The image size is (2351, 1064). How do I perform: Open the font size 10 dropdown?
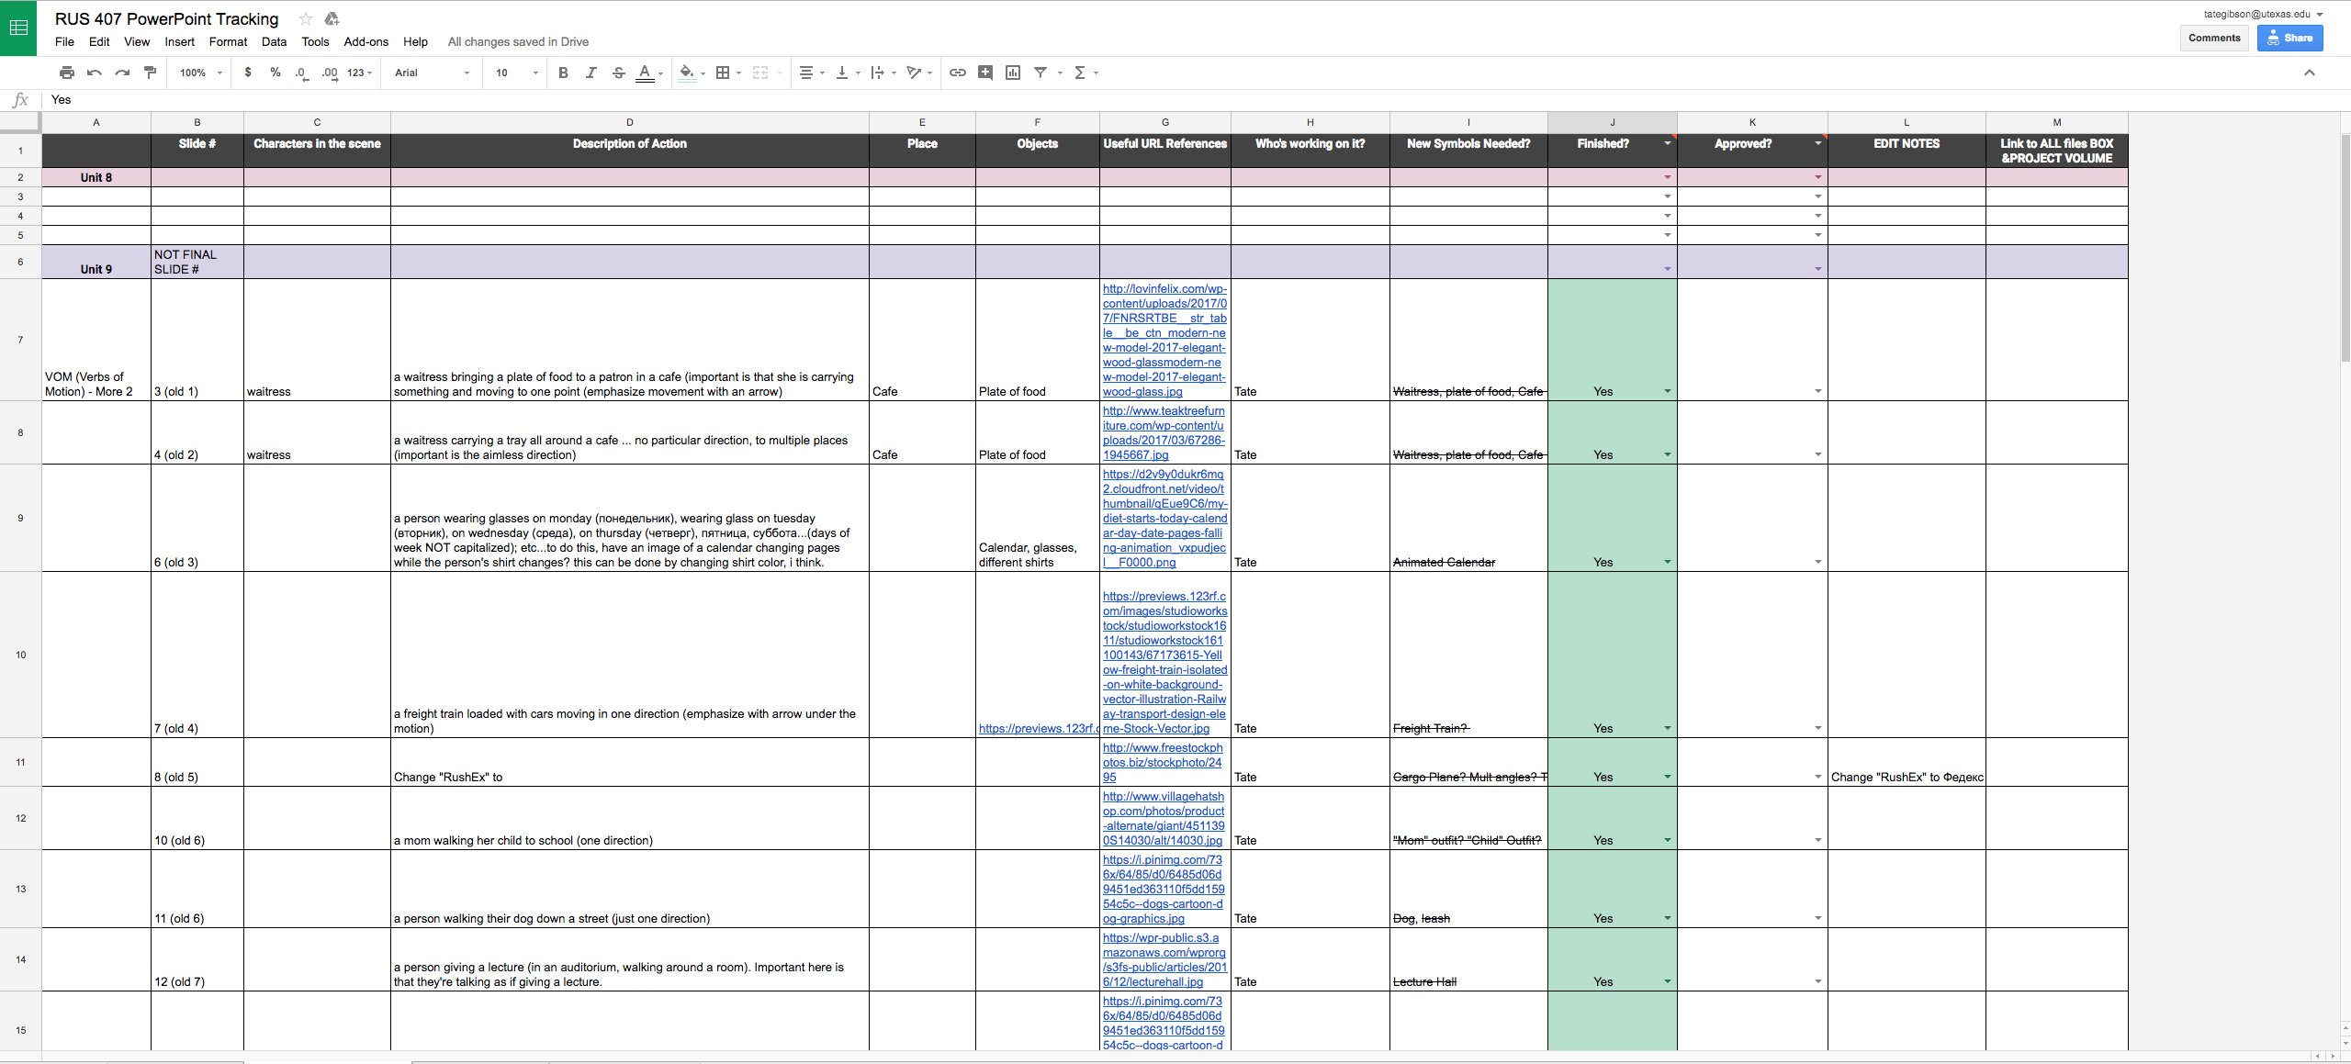[x=516, y=73]
